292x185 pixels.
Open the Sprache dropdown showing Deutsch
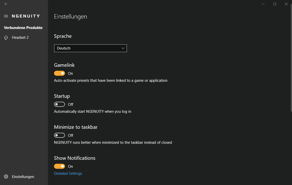pos(90,48)
